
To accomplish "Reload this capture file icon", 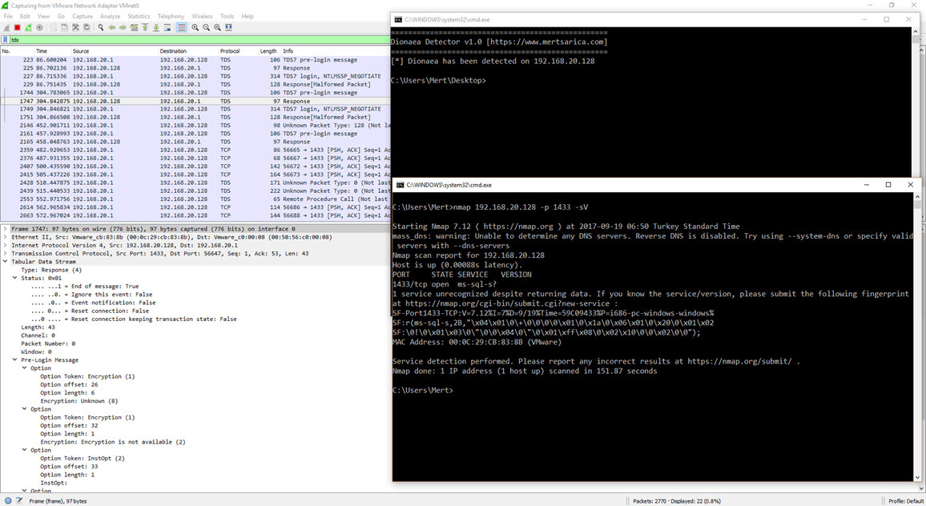I will tap(87, 28).
